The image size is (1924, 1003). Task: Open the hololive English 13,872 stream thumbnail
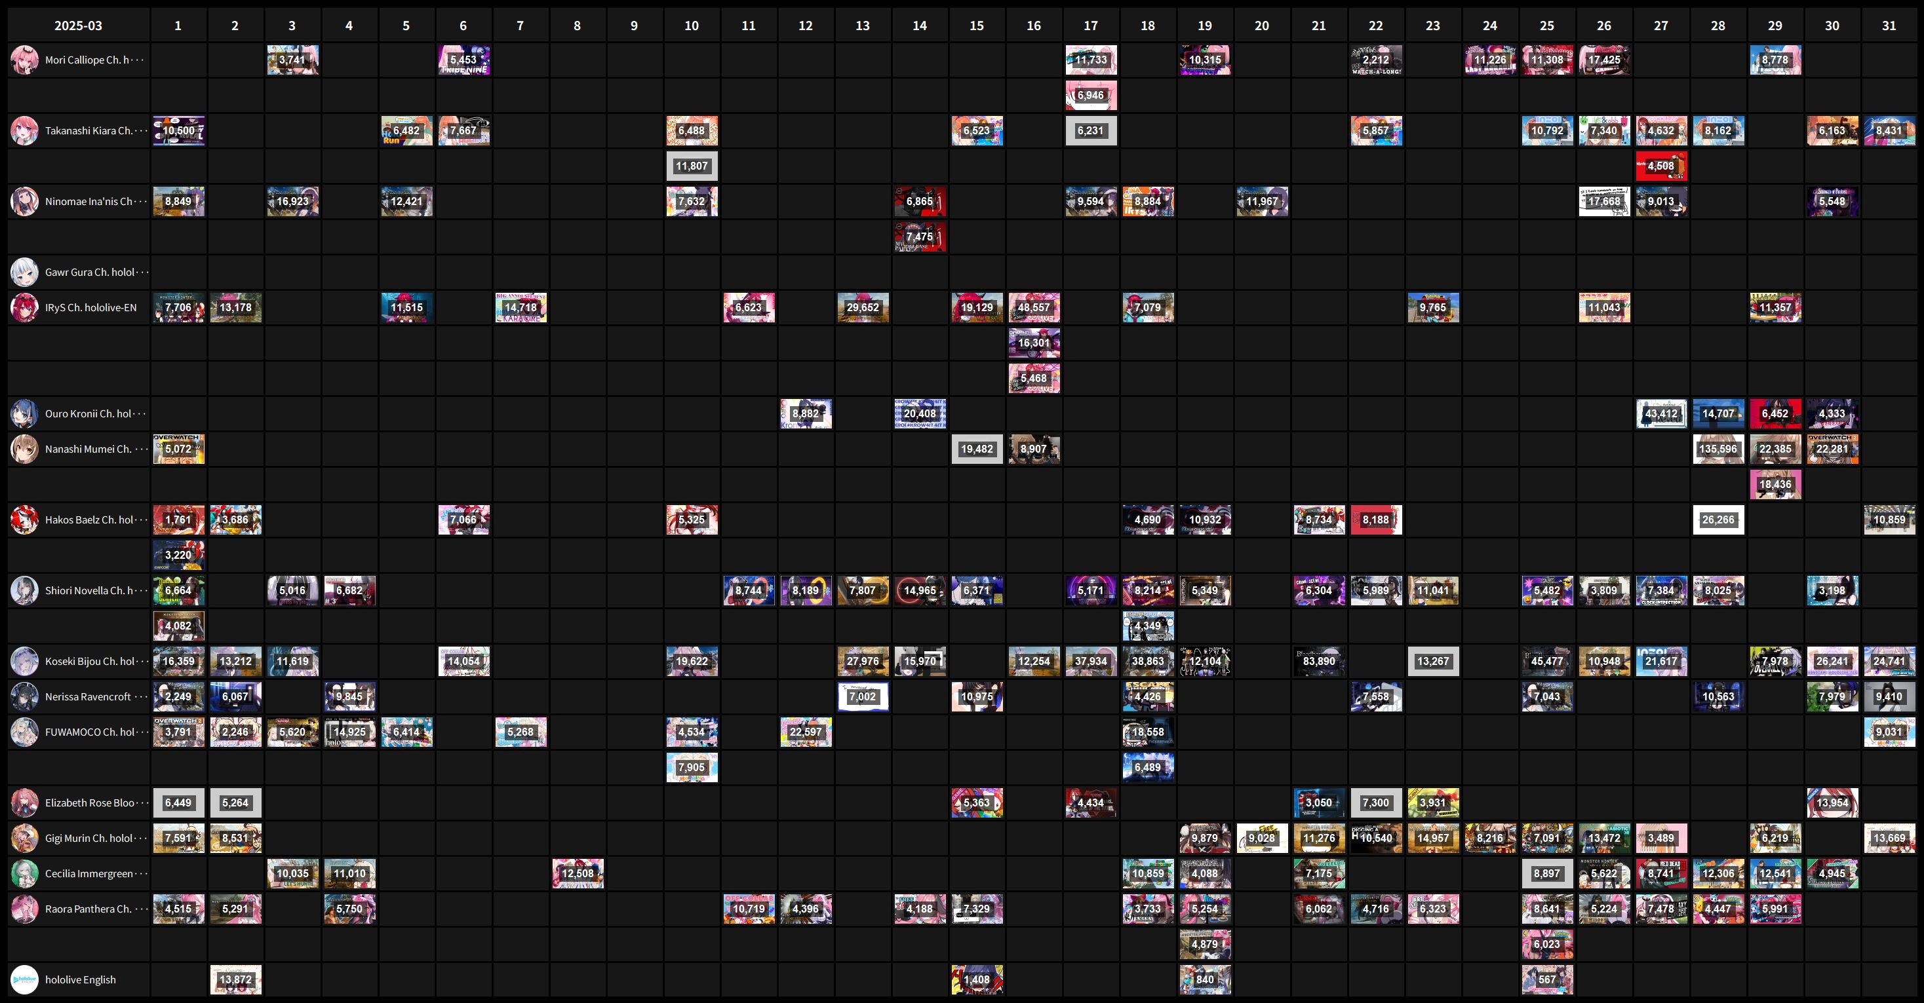pos(235,979)
